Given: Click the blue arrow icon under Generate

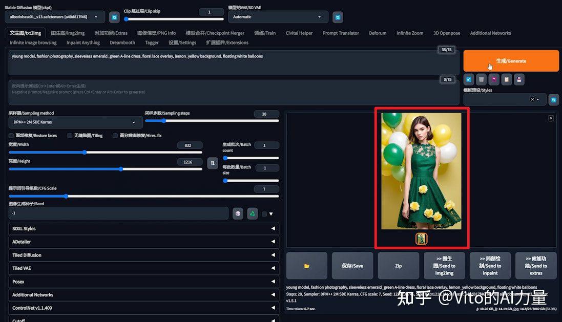Looking at the screenshot, I should 469,79.
